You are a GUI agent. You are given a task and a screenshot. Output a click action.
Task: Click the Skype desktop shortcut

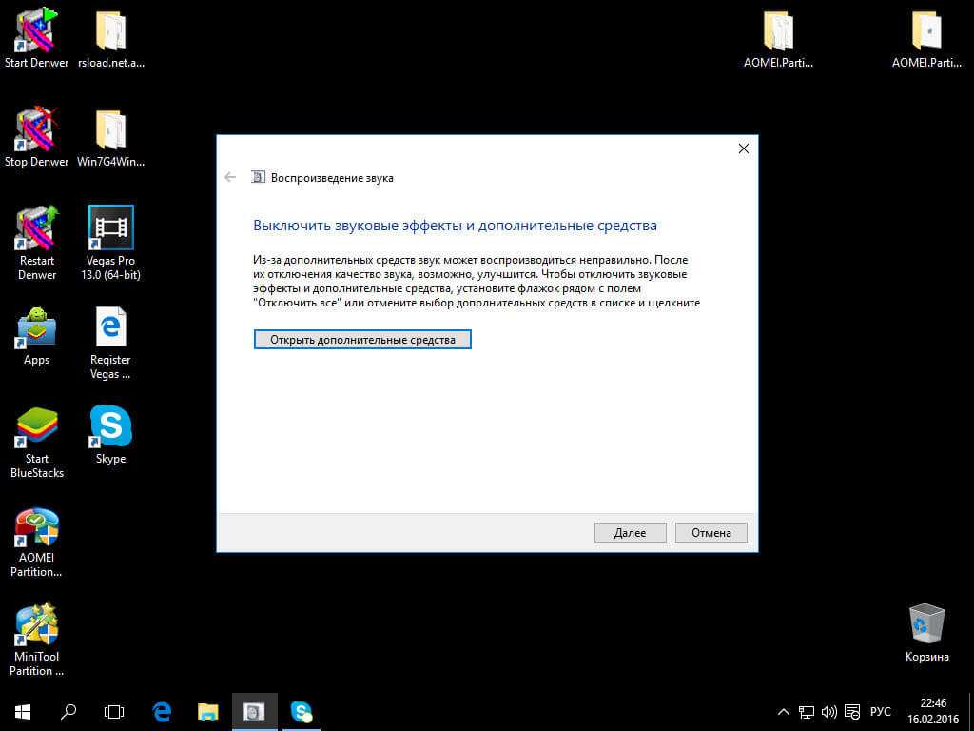pos(110,427)
